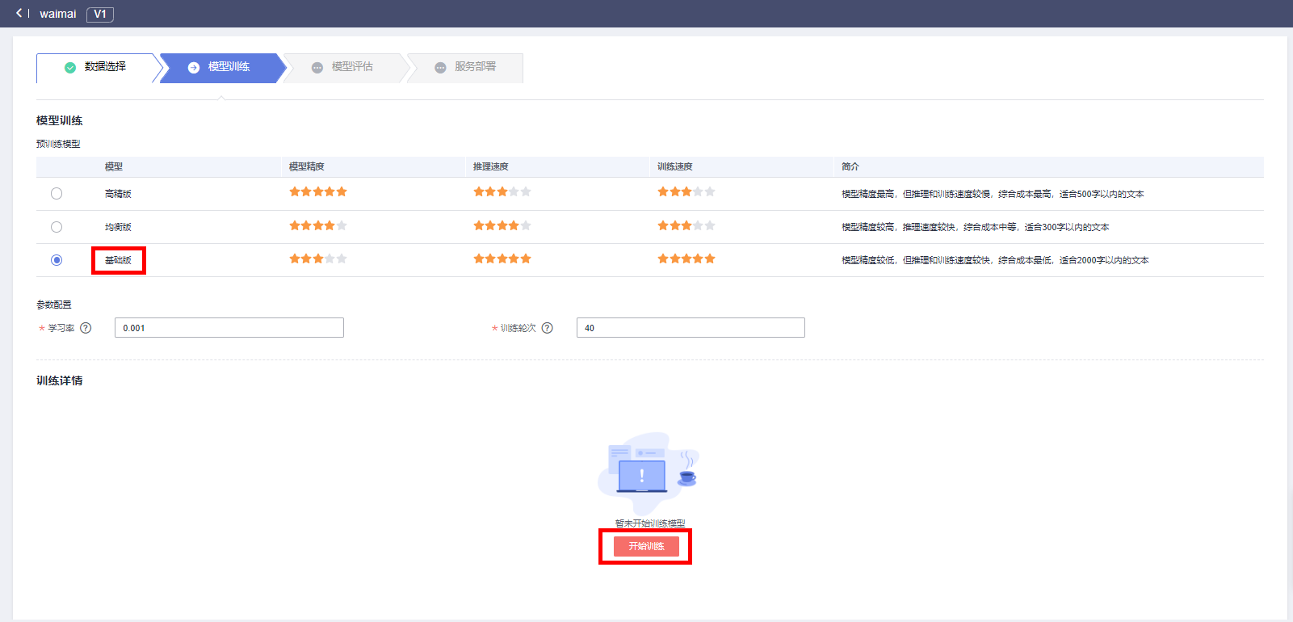Click the 高精版 model accuracy star rating

[318, 192]
